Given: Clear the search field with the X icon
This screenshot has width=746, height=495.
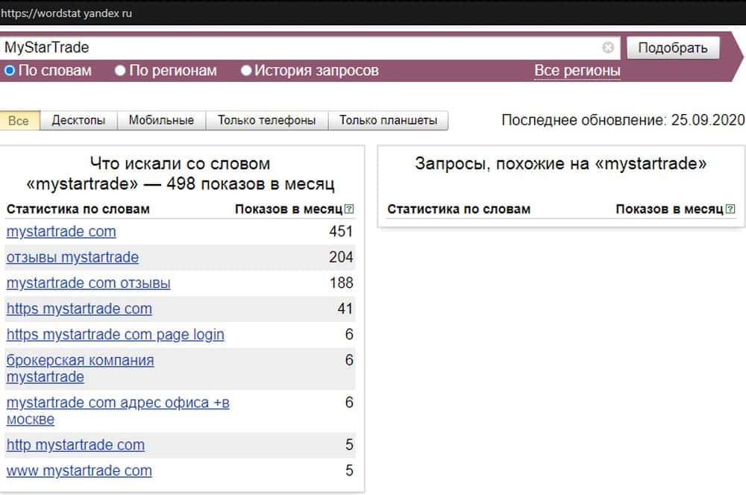Looking at the screenshot, I should click(608, 48).
